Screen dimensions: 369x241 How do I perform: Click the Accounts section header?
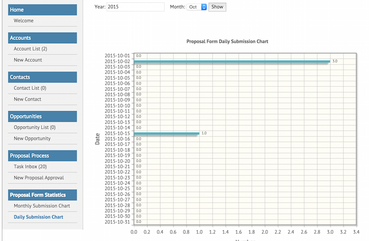point(42,38)
